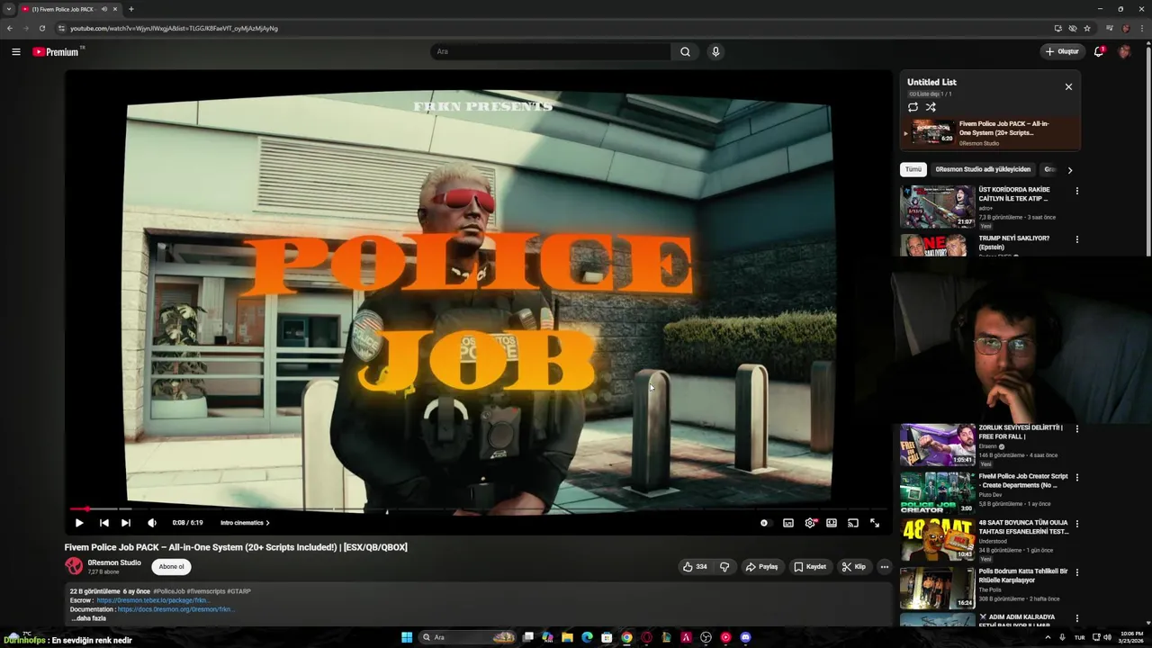Image resolution: width=1152 pixels, height=648 pixels.
Task: Save the video with Kaydet
Action: tap(810, 567)
